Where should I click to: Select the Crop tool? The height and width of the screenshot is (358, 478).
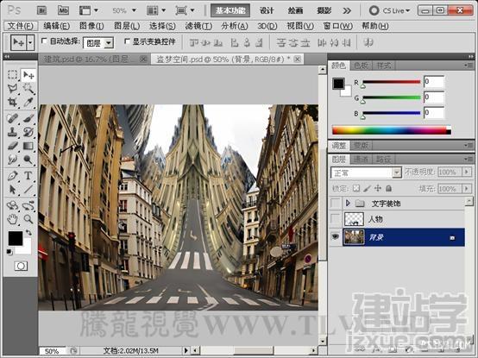coord(12,102)
